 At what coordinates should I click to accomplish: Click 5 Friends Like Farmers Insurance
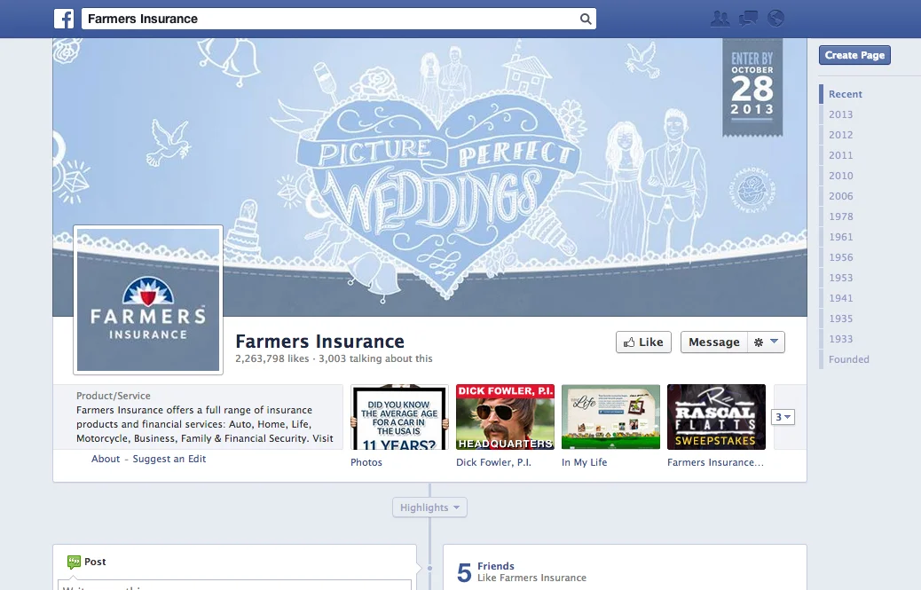click(522, 571)
